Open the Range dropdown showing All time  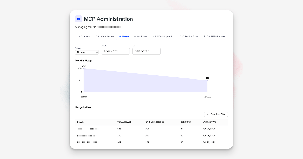click(87, 52)
